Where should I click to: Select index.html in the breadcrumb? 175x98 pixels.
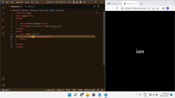tap(16, 10)
